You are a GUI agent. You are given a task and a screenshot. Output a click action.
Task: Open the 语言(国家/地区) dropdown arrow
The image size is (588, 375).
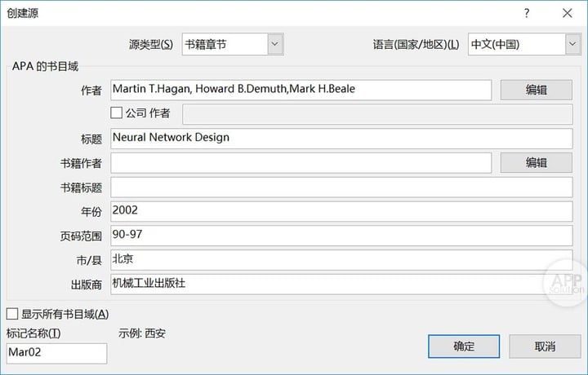tap(572, 44)
